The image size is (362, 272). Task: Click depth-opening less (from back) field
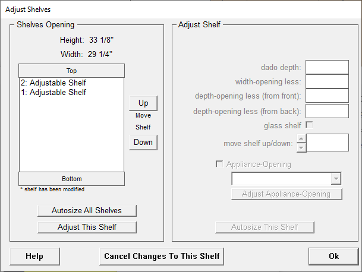click(x=327, y=111)
